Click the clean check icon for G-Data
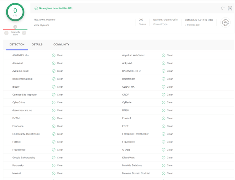This screenshot has width=235, height=180. coord(164,150)
